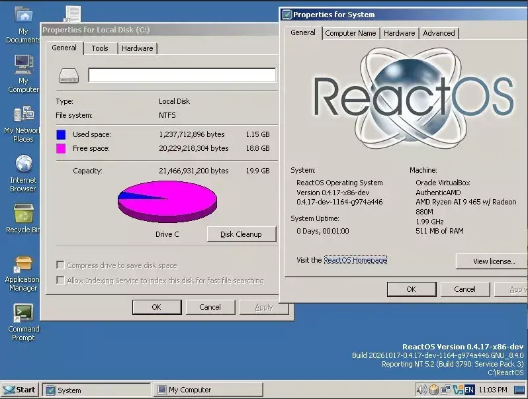Open Advanced tab in System properties
The height and width of the screenshot is (399, 528).
pos(439,33)
